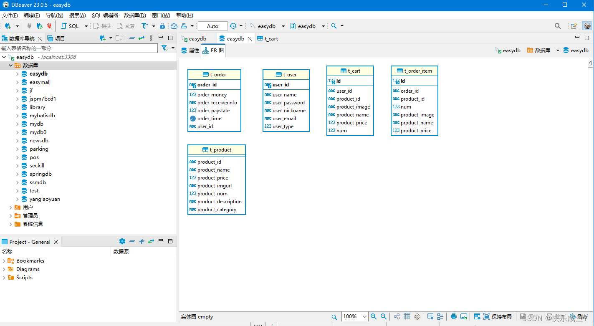Open the 帮助(H) menu
Screen dimensions: 594x326
pos(185,15)
